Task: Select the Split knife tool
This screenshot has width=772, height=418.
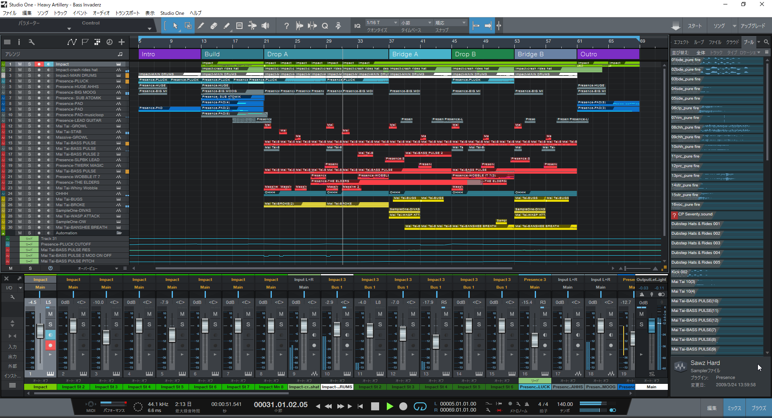Action: point(201,26)
